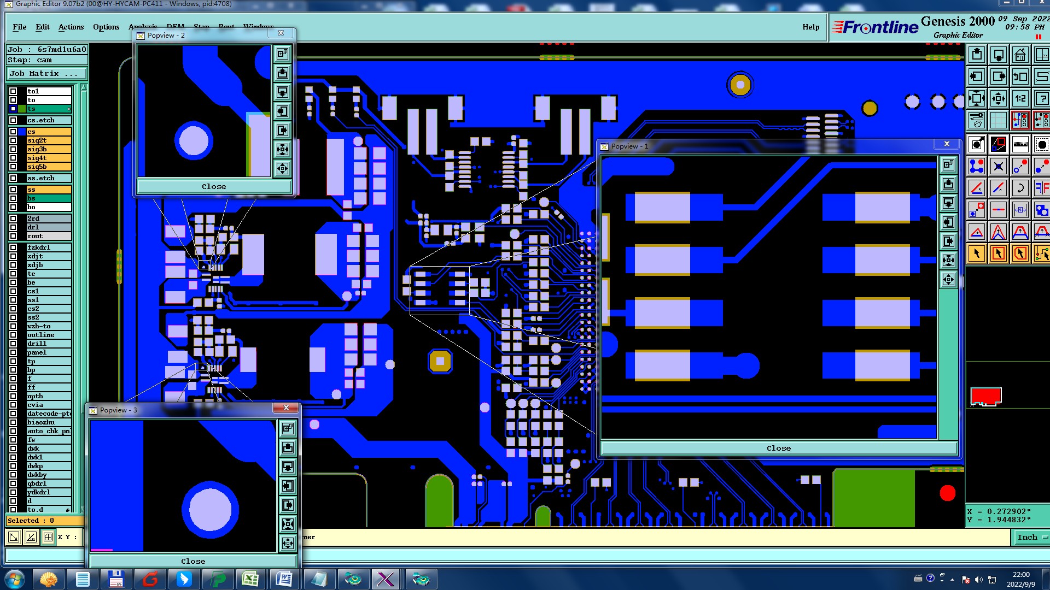
Task: Open the Options menu
Action: [x=106, y=27]
